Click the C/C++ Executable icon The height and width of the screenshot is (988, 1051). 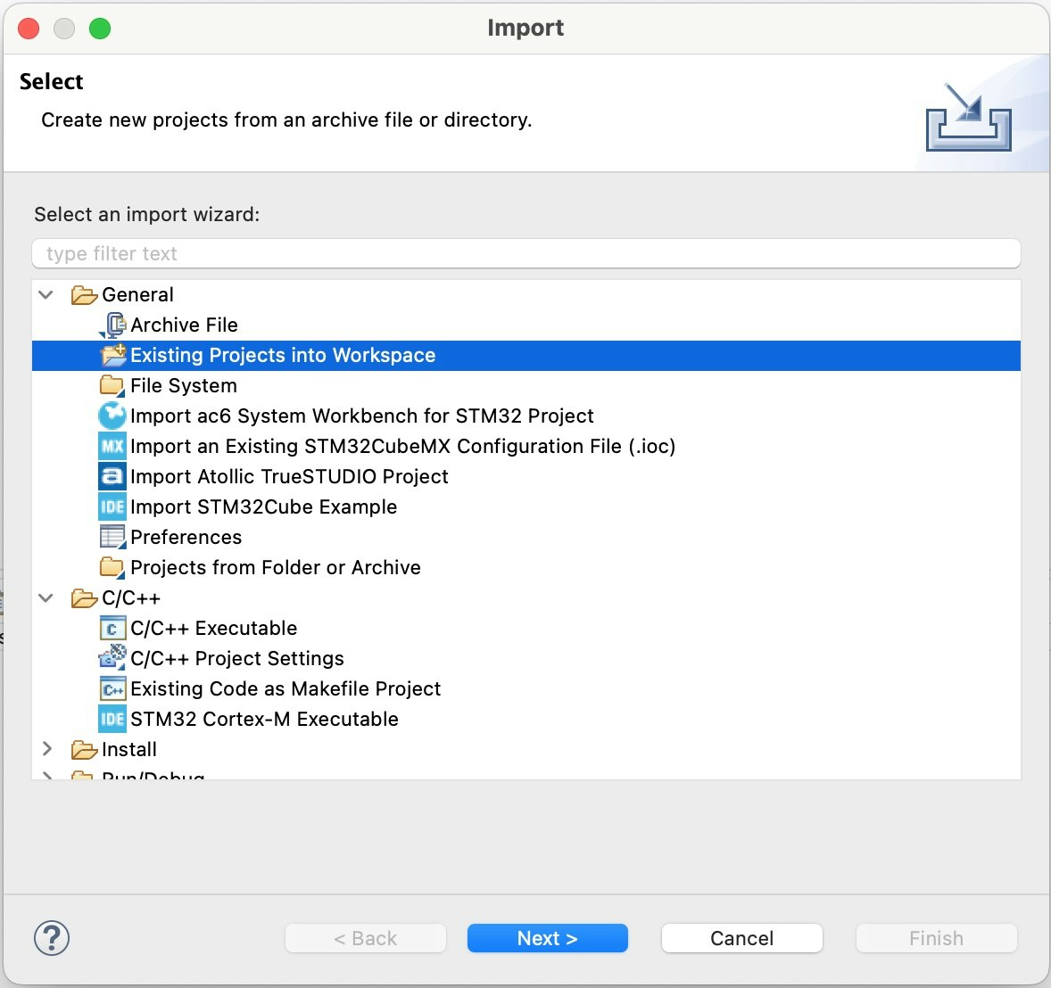pyautogui.click(x=112, y=629)
